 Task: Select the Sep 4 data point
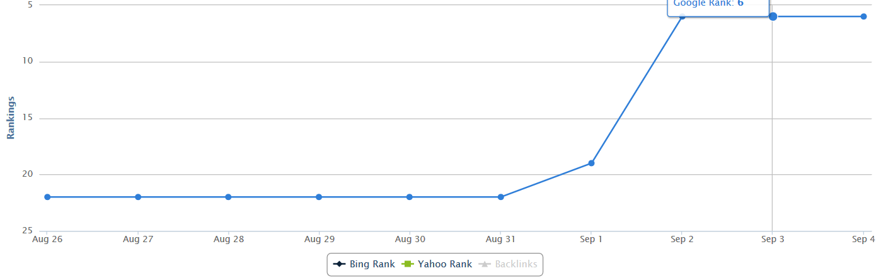pos(863,16)
